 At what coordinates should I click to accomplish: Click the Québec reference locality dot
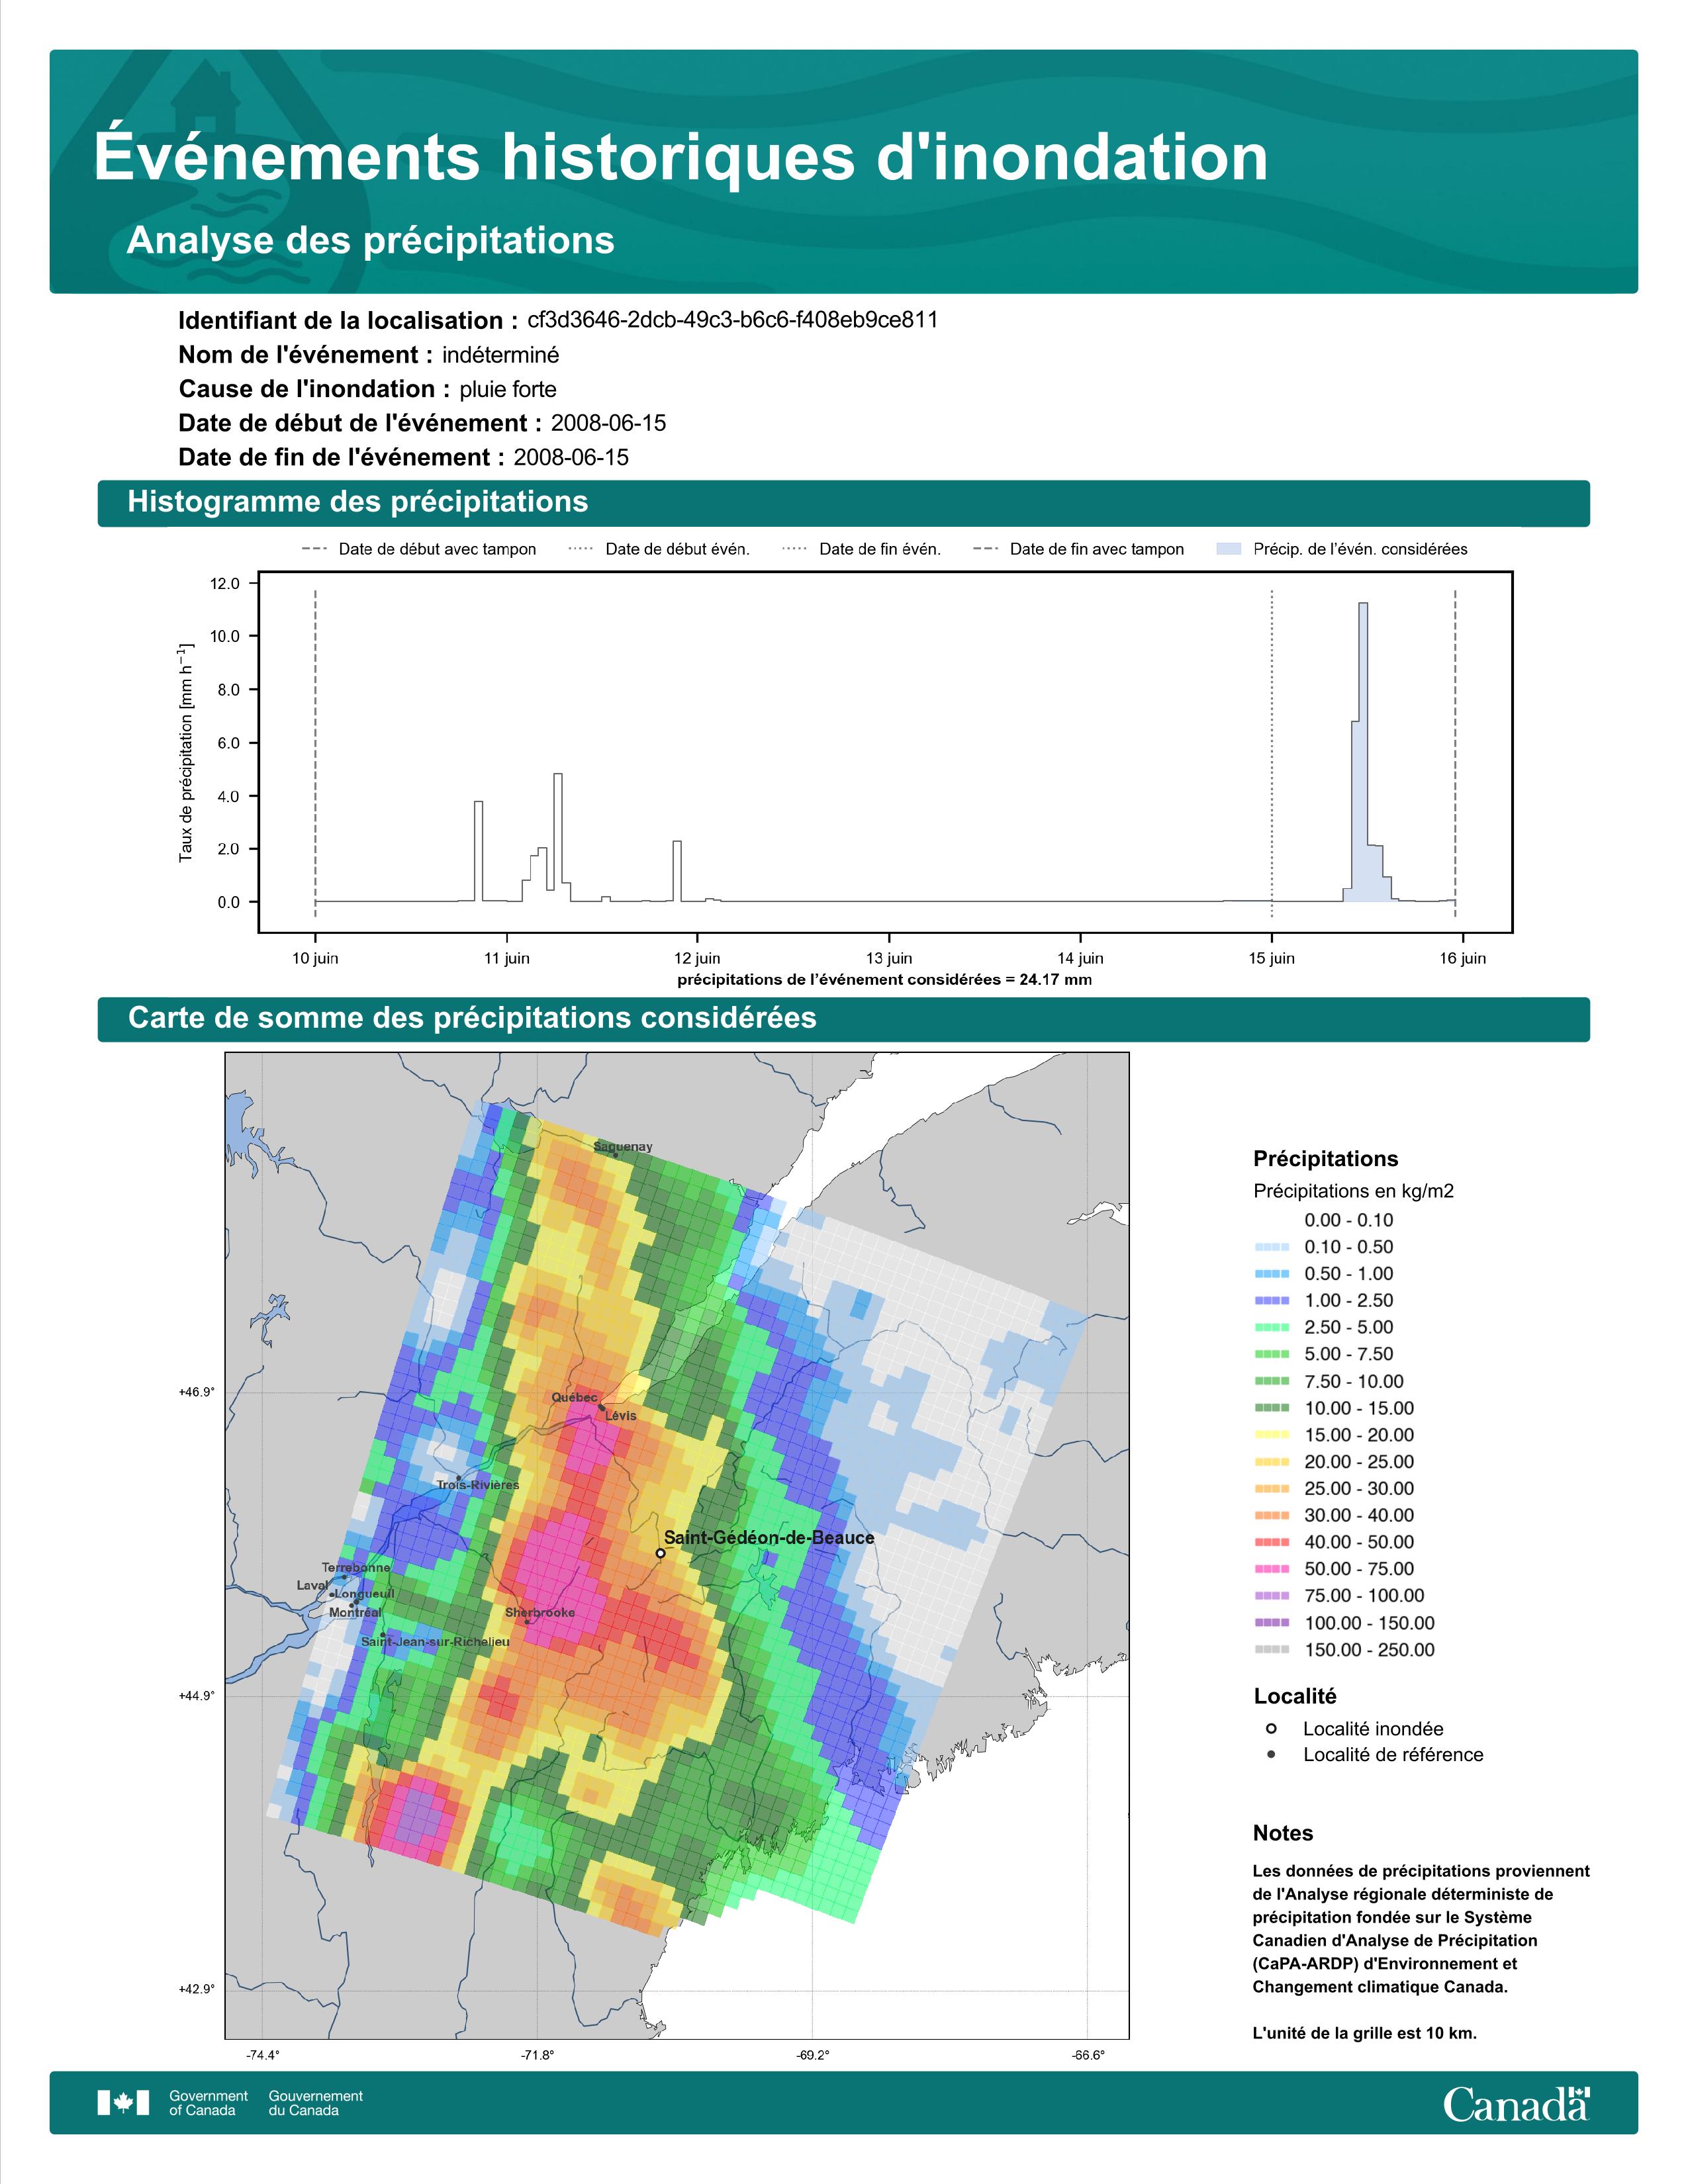point(601,1407)
